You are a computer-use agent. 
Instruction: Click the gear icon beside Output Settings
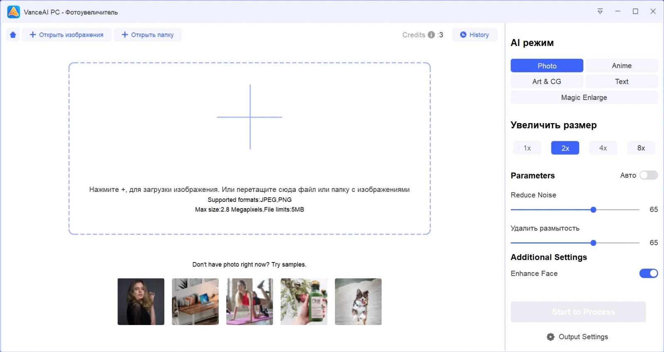coord(551,337)
